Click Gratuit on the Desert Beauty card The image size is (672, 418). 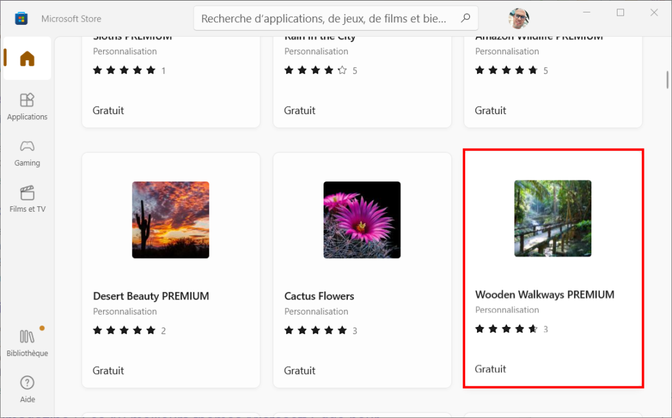(x=108, y=371)
